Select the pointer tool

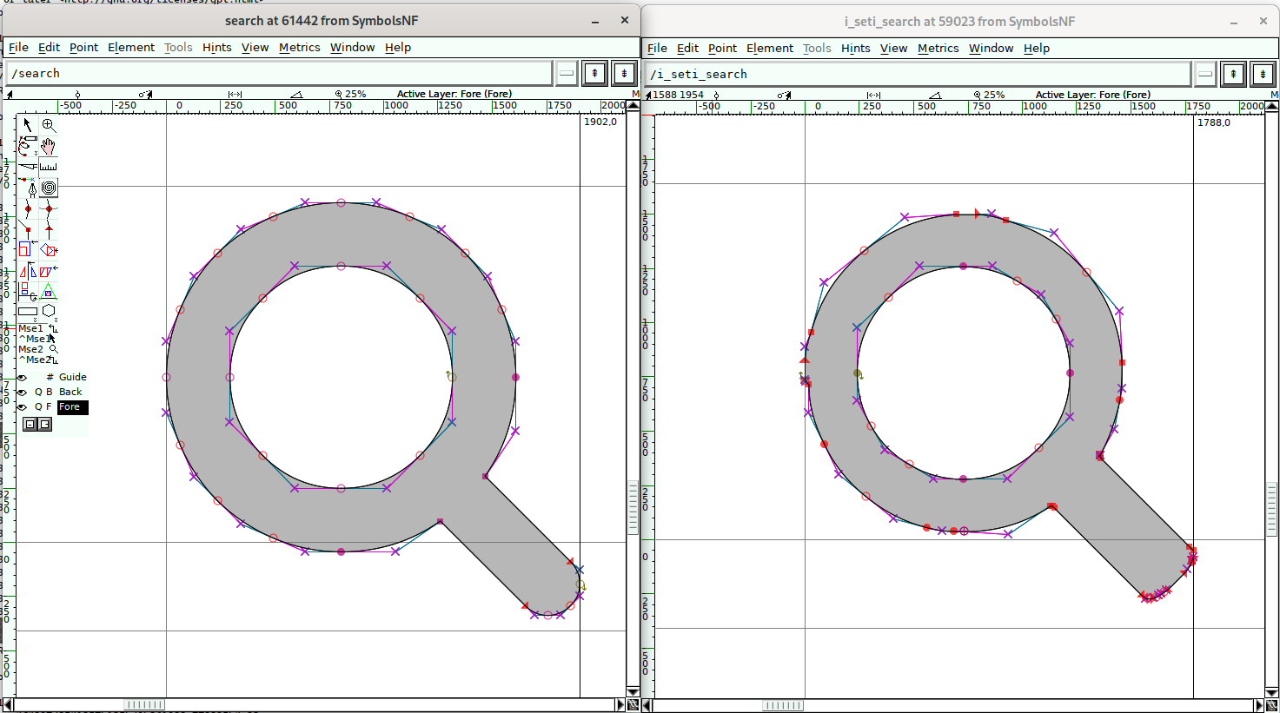27,124
